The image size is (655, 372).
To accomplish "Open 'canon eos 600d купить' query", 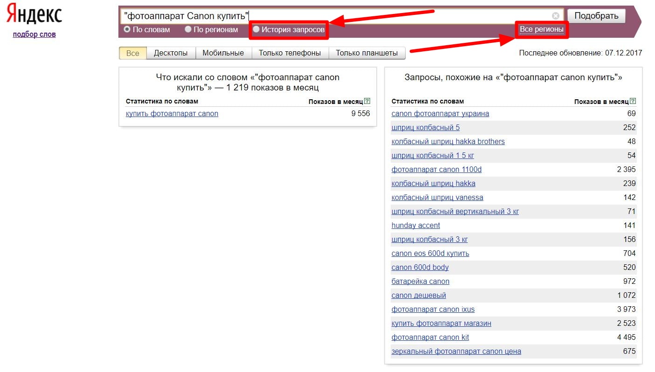I will pos(430,254).
